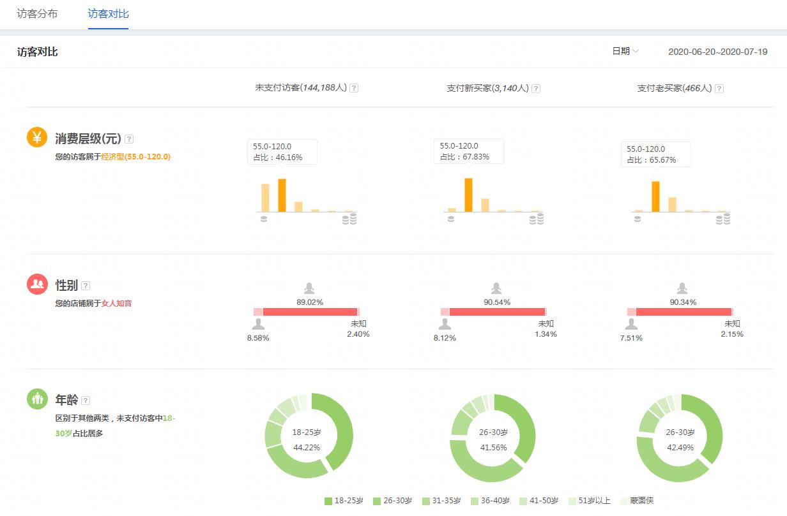Click the first light bar in 未支付访客 chart
The height and width of the screenshot is (516, 787).
[265, 198]
